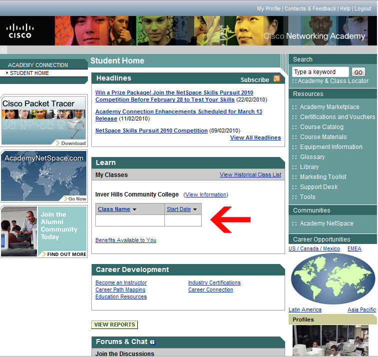Open the Glossary resource

(x=312, y=157)
